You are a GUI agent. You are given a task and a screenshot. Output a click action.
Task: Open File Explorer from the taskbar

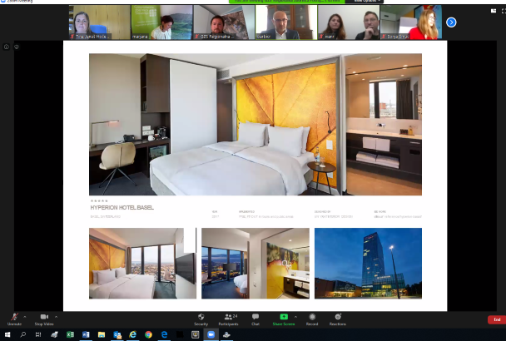coord(102,334)
